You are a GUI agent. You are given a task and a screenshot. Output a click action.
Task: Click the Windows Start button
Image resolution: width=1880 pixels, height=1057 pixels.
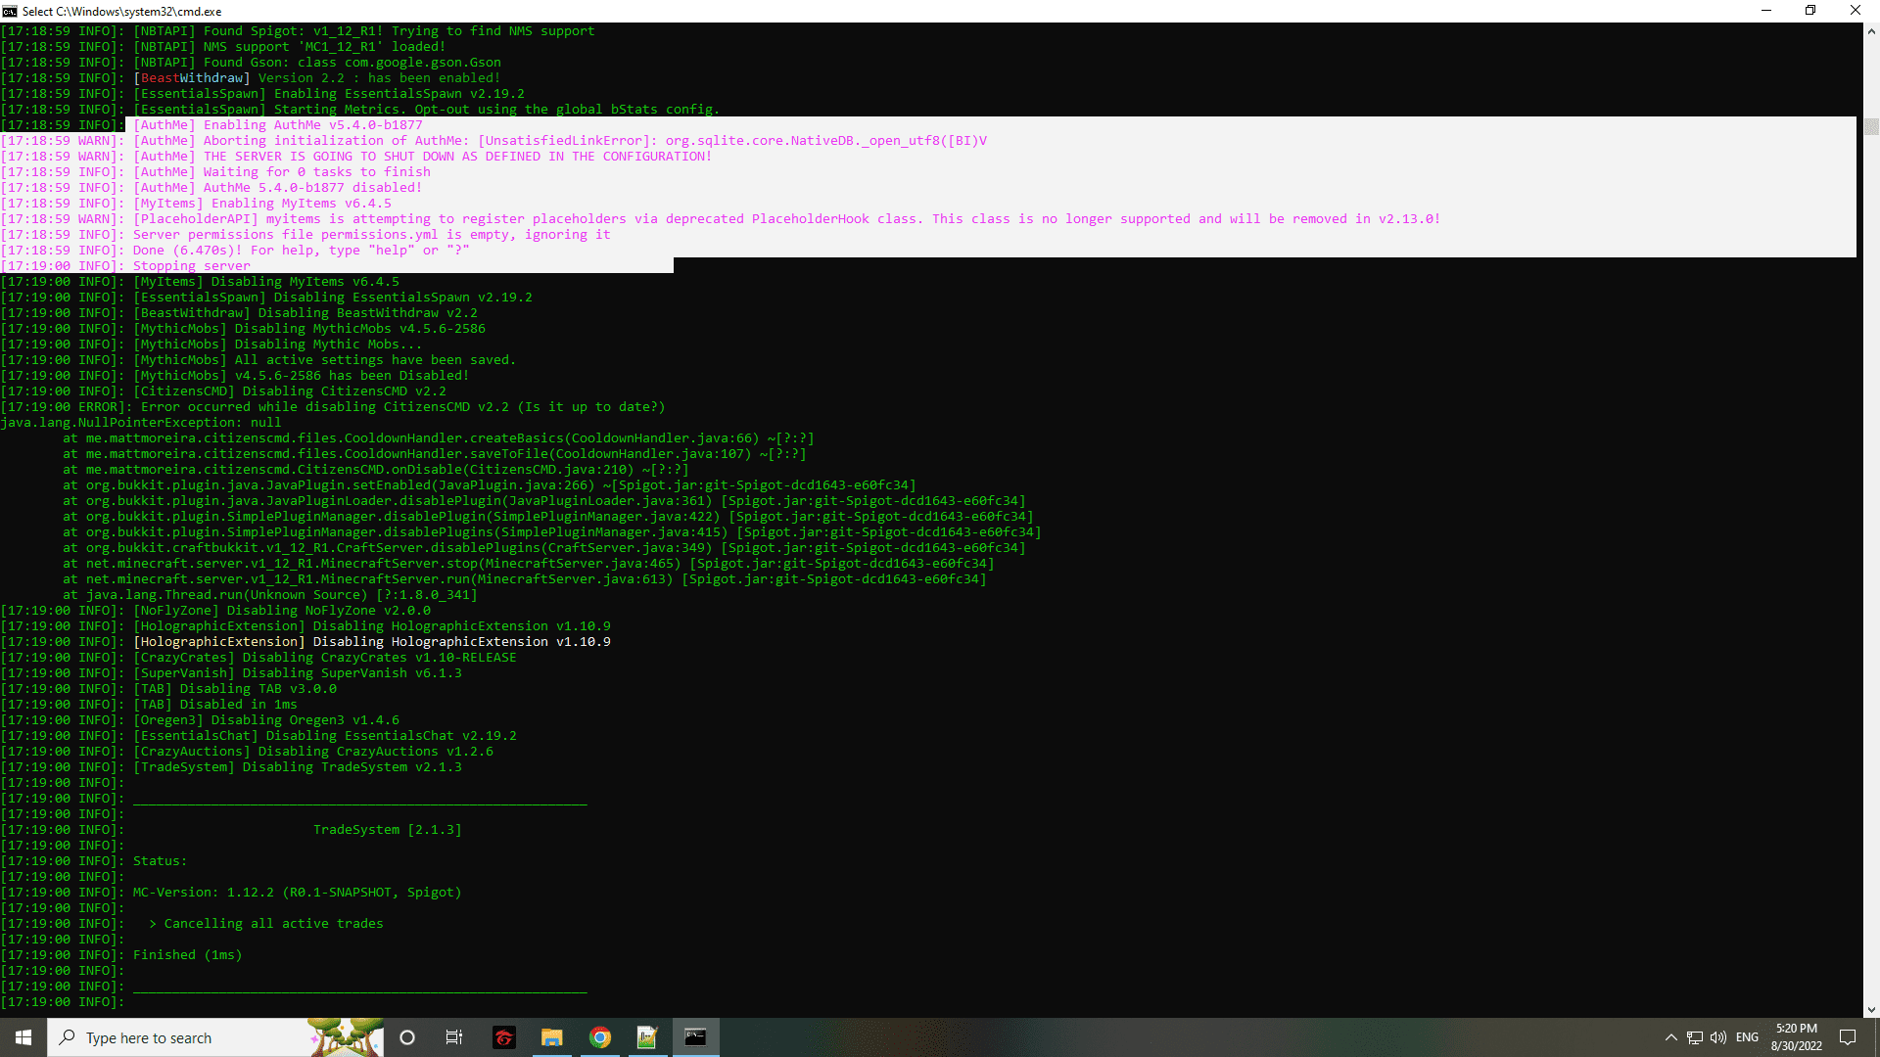click(23, 1037)
